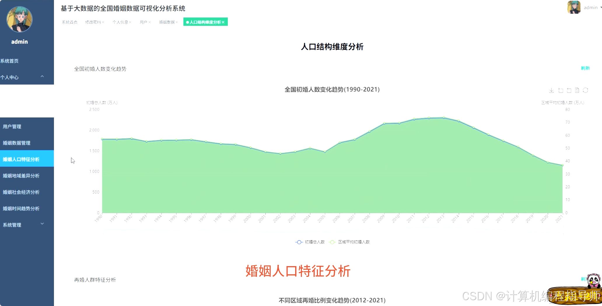Click the system title in the header
This screenshot has height=306, width=602.
[x=123, y=8]
